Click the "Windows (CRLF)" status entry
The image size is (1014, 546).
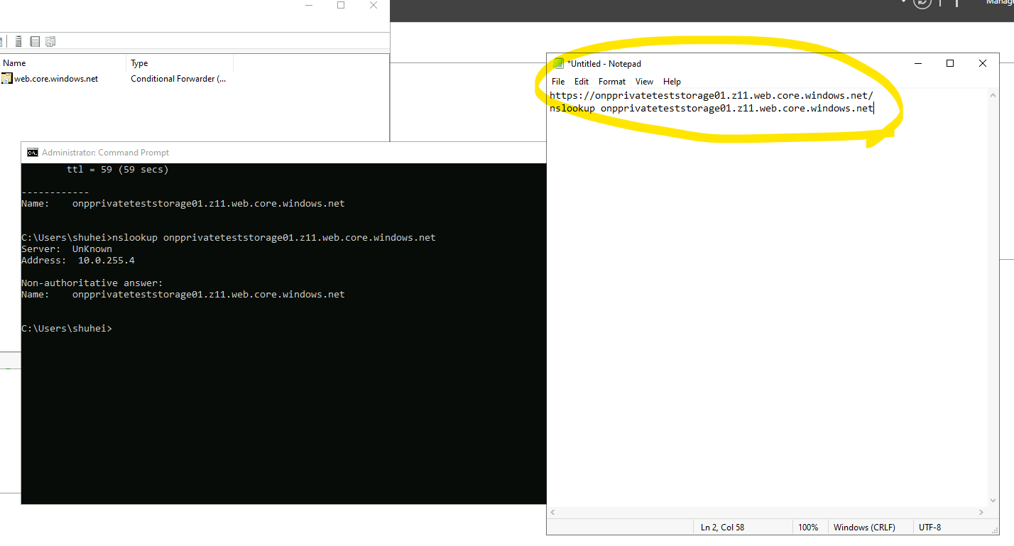(864, 528)
